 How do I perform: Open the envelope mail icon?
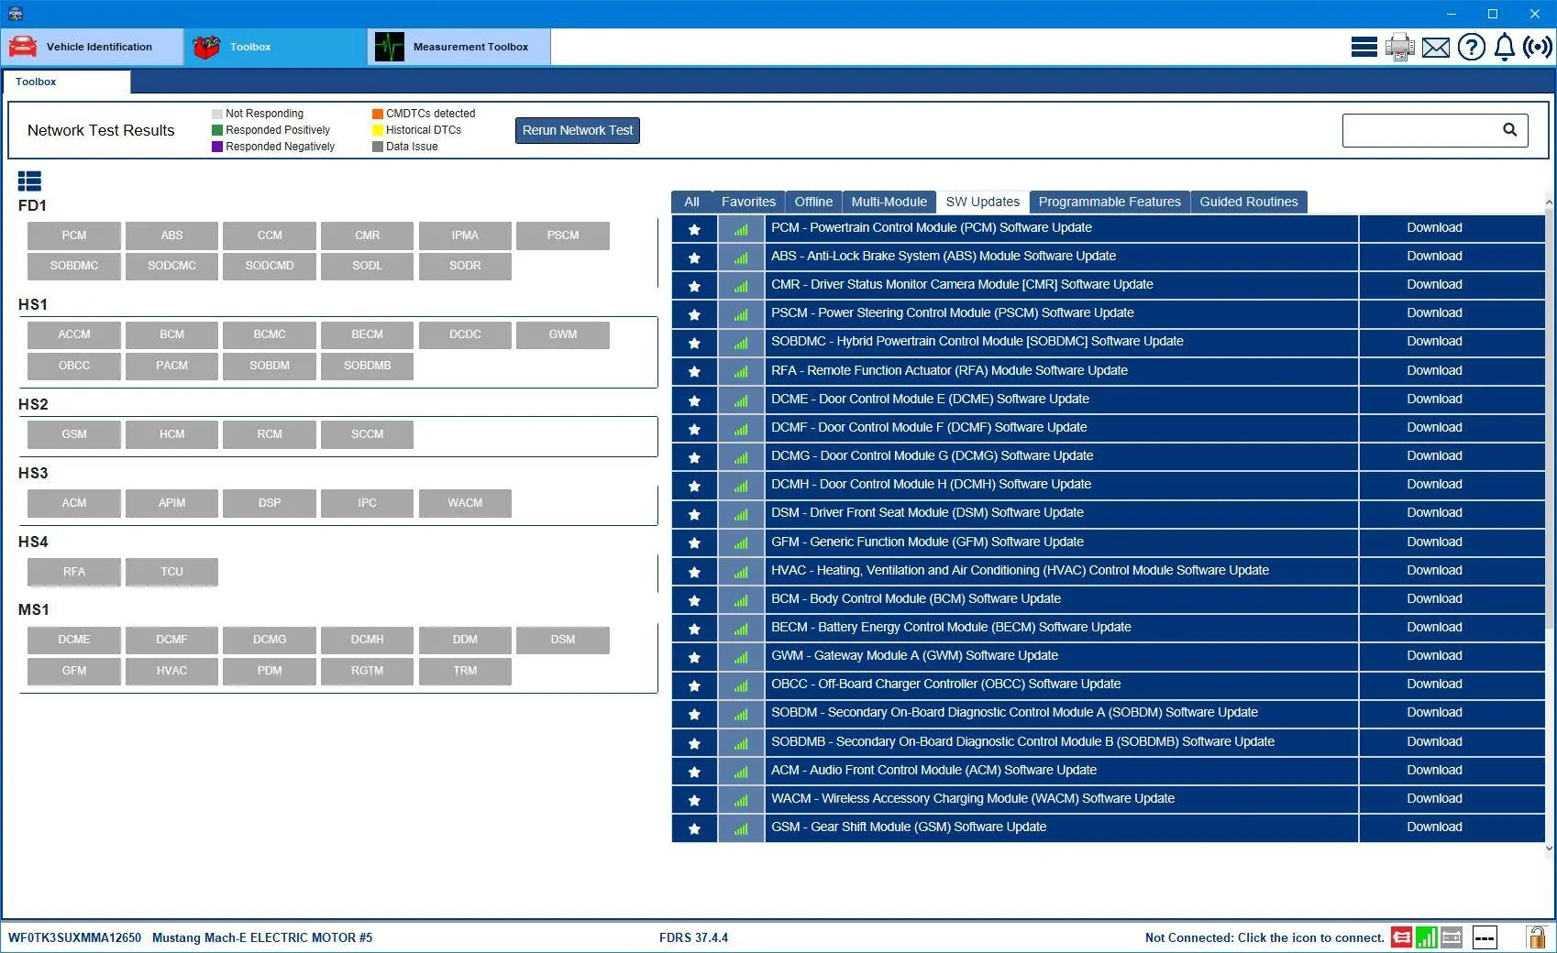(1436, 47)
